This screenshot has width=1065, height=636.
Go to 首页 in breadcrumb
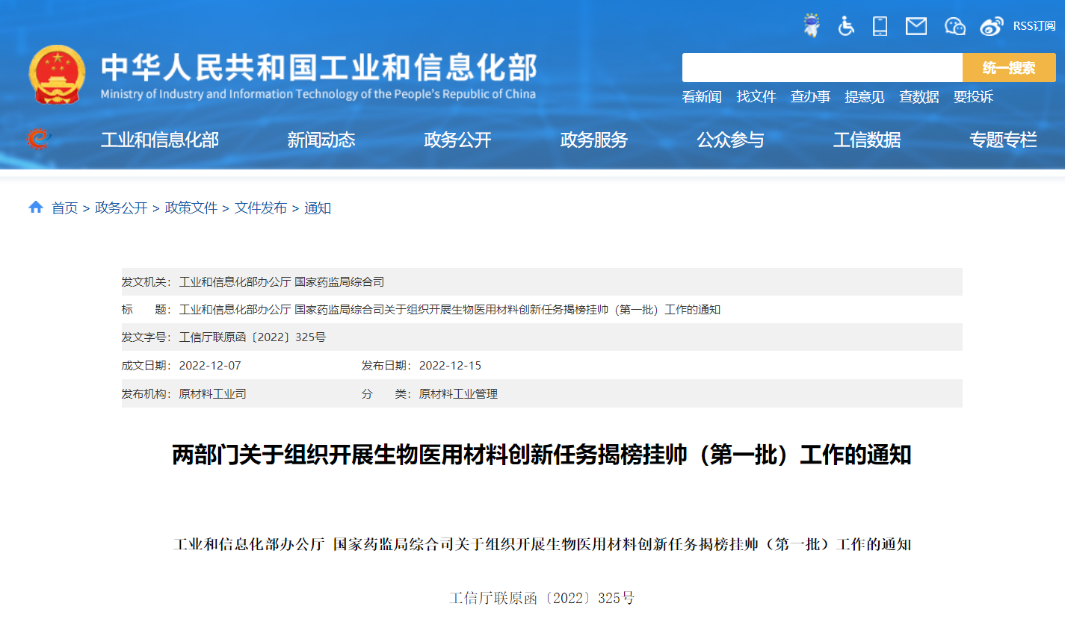tap(64, 208)
